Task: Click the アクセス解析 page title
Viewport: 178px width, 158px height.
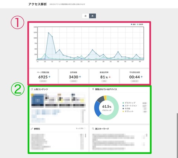Action: (x=37, y=4)
